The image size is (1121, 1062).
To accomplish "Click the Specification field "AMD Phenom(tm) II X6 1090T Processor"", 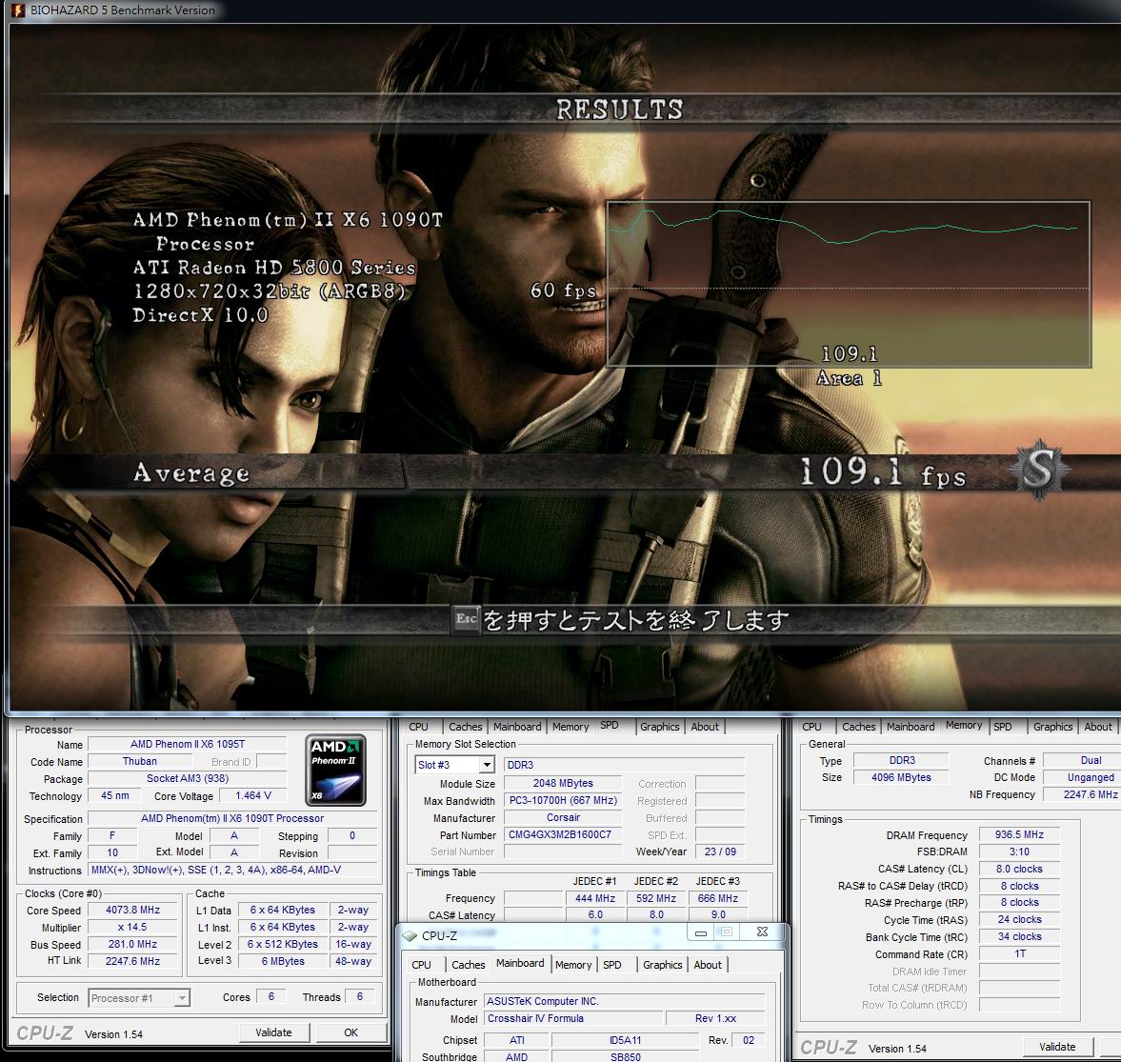I will click(232, 819).
